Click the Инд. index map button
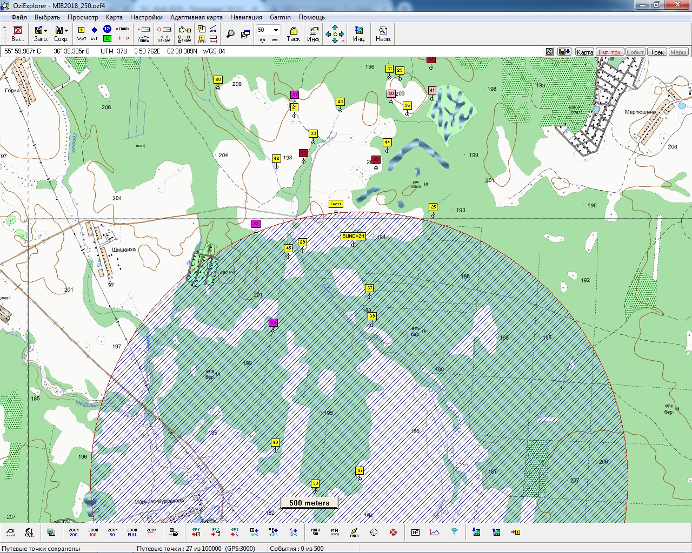The image size is (692, 553). 359,33
